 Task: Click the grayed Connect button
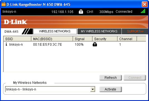(x=135, y=78)
